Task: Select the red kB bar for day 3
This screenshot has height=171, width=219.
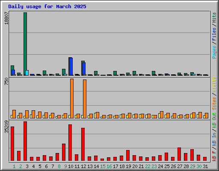Action: coord(25,141)
